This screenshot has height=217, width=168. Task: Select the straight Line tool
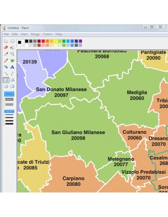point(6,74)
